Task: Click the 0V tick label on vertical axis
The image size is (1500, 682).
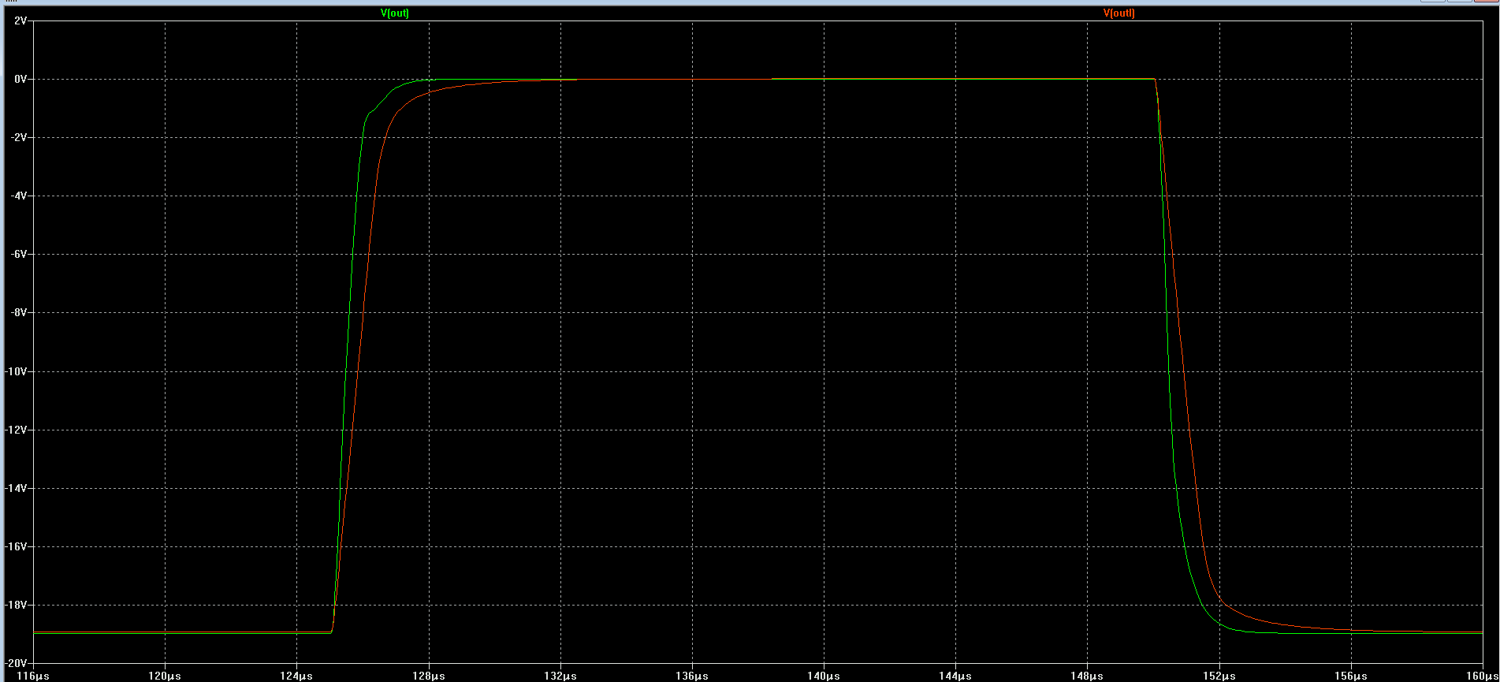Action: (x=20, y=79)
